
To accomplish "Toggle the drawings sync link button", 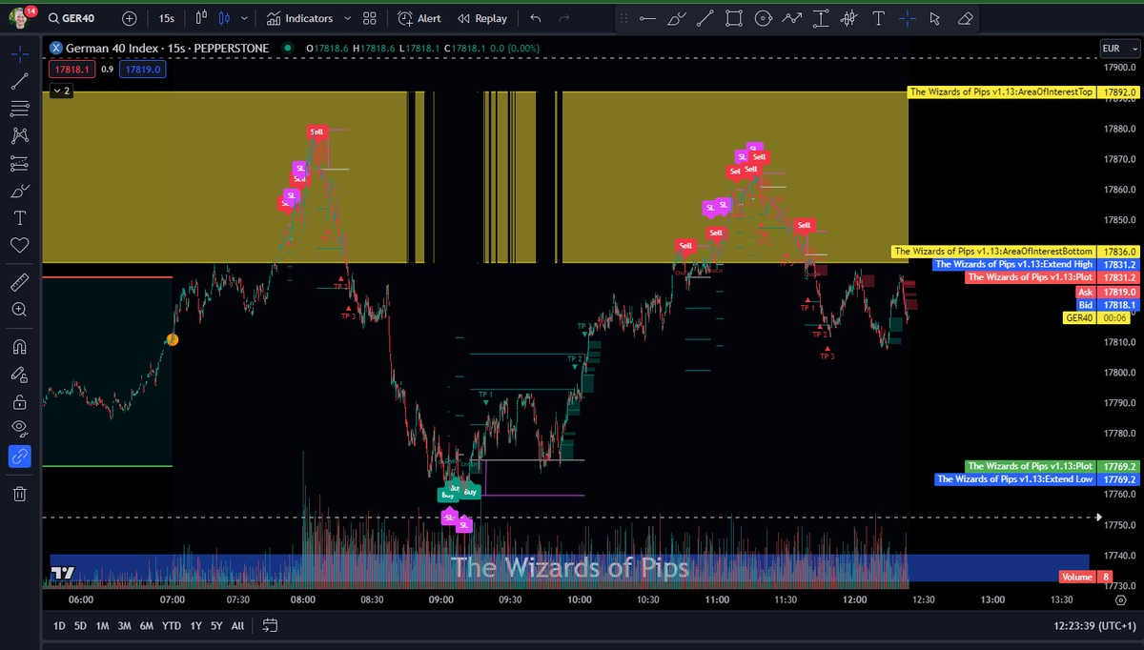I will coord(19,457).
